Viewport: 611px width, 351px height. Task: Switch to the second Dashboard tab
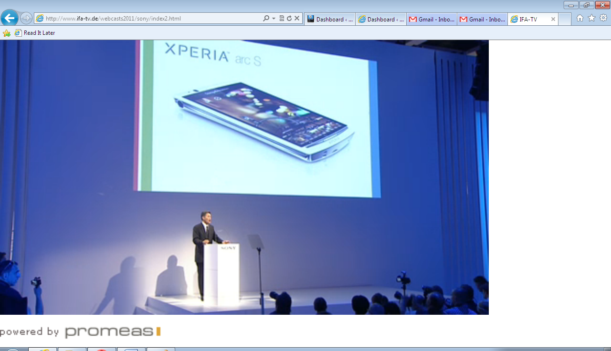[381, 19]
